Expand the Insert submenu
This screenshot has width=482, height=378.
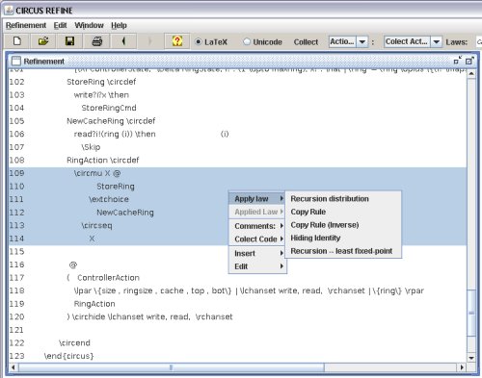pyautogui.click(x=257, y=253)
